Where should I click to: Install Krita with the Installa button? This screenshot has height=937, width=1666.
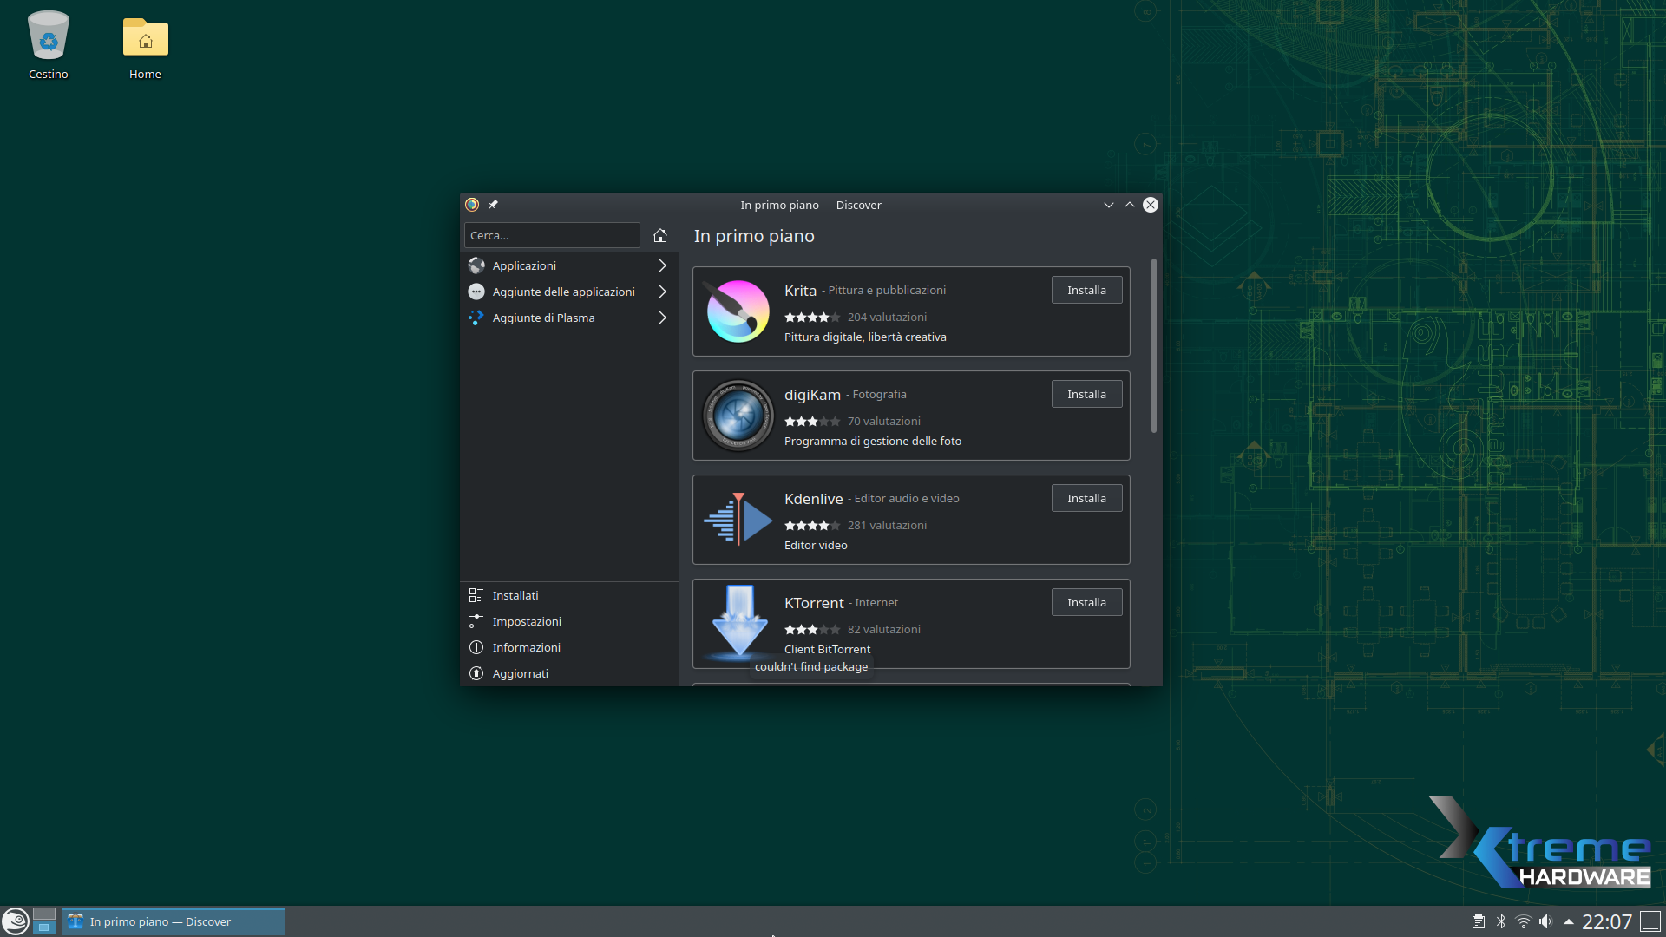[x=1086, y=290]
